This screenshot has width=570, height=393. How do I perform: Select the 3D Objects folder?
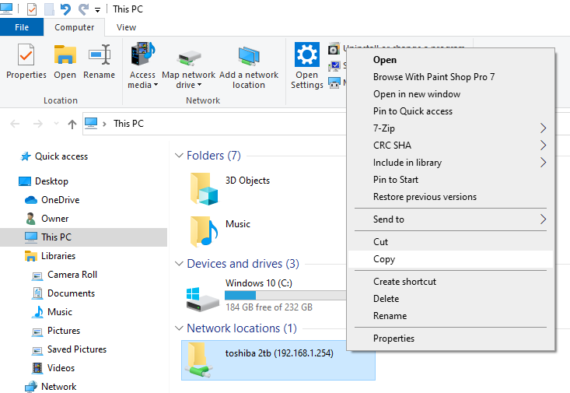pyautogui.click(x=229, y=188)
